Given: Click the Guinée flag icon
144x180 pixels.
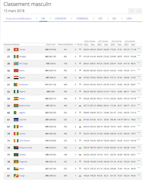Looking at the screenshot, I should pyautogui.click(x=16, y=134).
